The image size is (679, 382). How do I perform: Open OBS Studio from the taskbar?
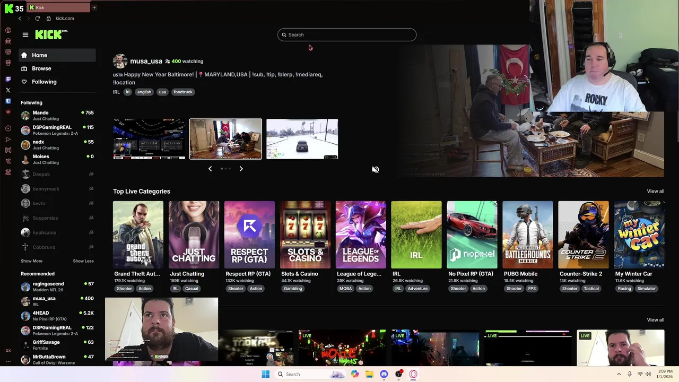[399, 374]
